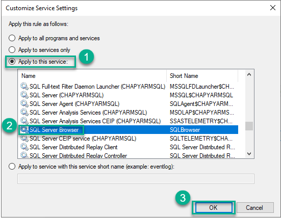Click gear icon of SQL Server Analysis Services CEIP
This screenshot has width=281, height=218.
24,121
